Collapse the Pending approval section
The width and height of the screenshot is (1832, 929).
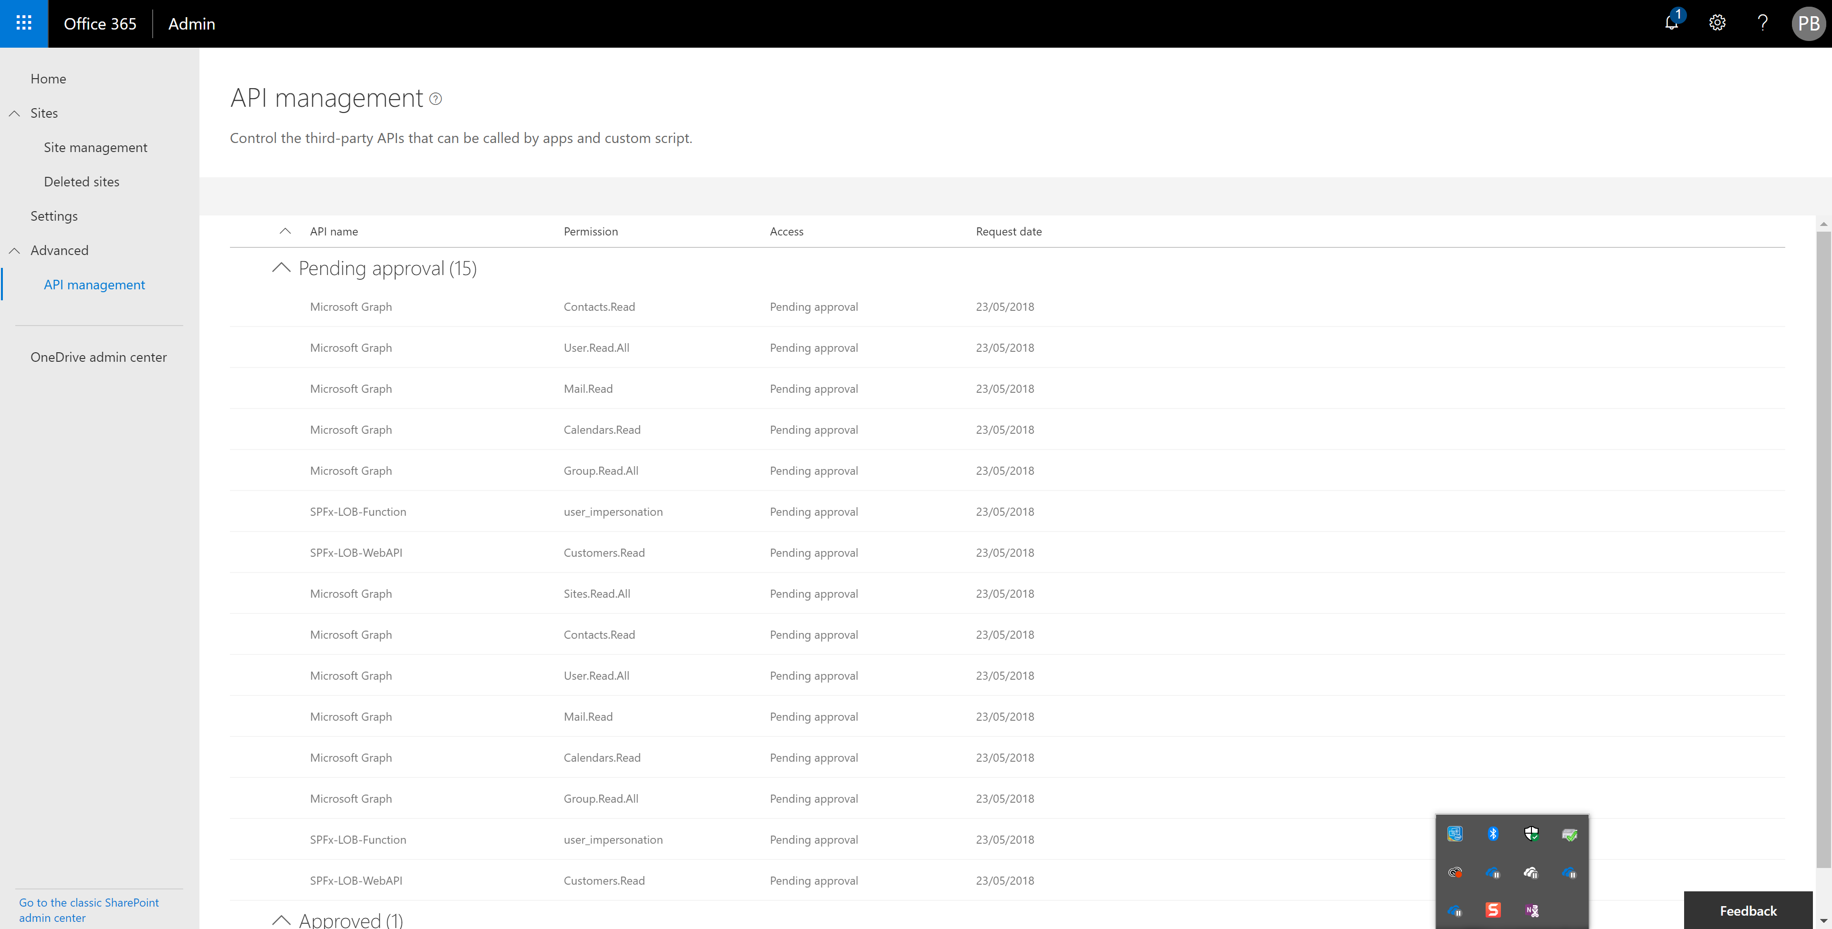pyautogui.click(x=281, y=269)
